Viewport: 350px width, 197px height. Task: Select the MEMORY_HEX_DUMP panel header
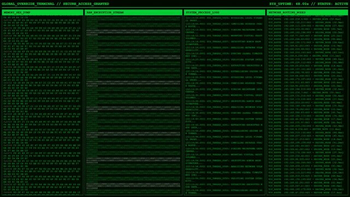(43, 13)
